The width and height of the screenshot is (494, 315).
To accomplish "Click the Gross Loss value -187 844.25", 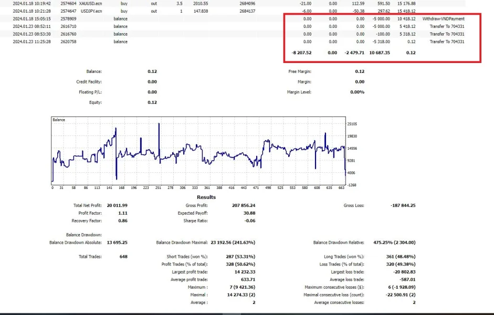I will click(403, 205).
